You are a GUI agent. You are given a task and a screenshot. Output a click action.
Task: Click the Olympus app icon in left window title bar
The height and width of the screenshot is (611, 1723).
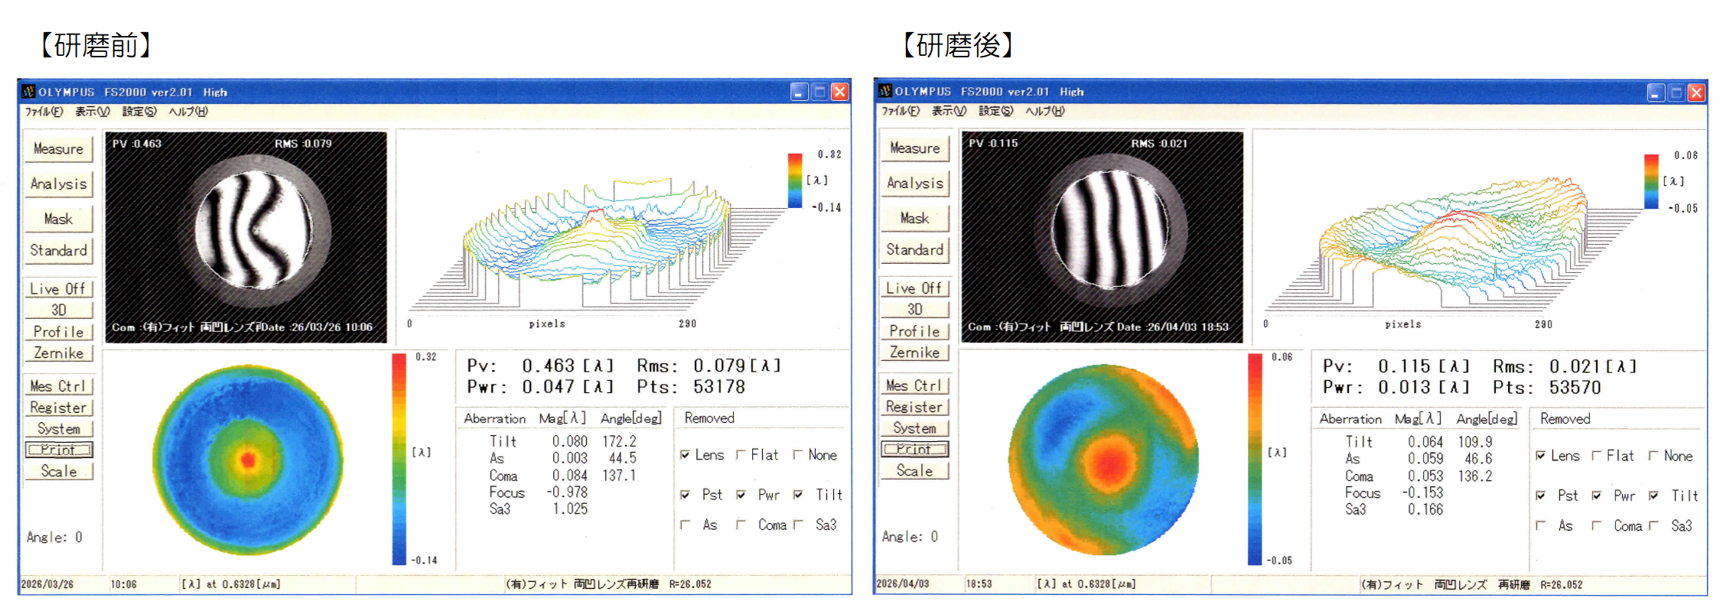coord(29,92)
